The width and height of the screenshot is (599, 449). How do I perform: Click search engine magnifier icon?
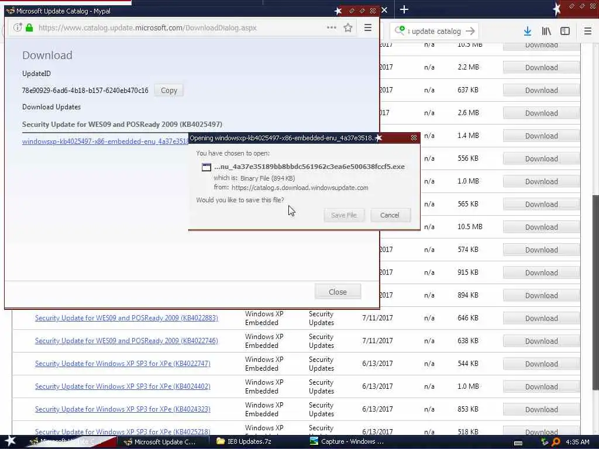(400, 30)
